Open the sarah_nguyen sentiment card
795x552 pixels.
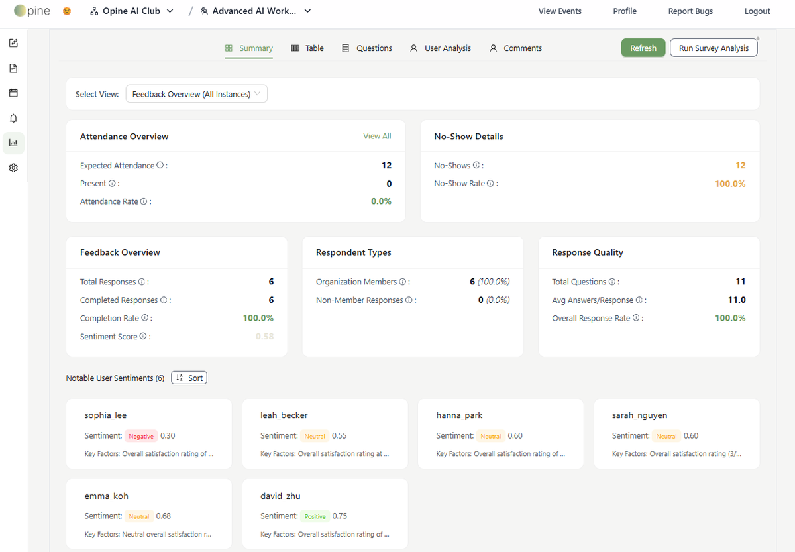[x=677, y=433]
